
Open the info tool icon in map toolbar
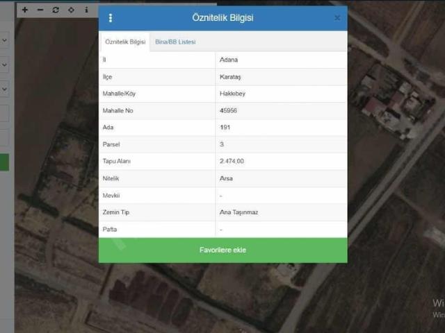(86, 10)
